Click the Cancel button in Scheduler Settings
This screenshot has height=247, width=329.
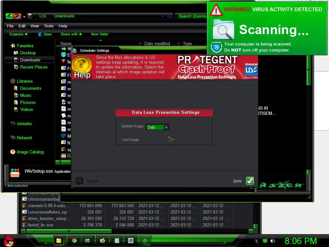tap(87, 181)
